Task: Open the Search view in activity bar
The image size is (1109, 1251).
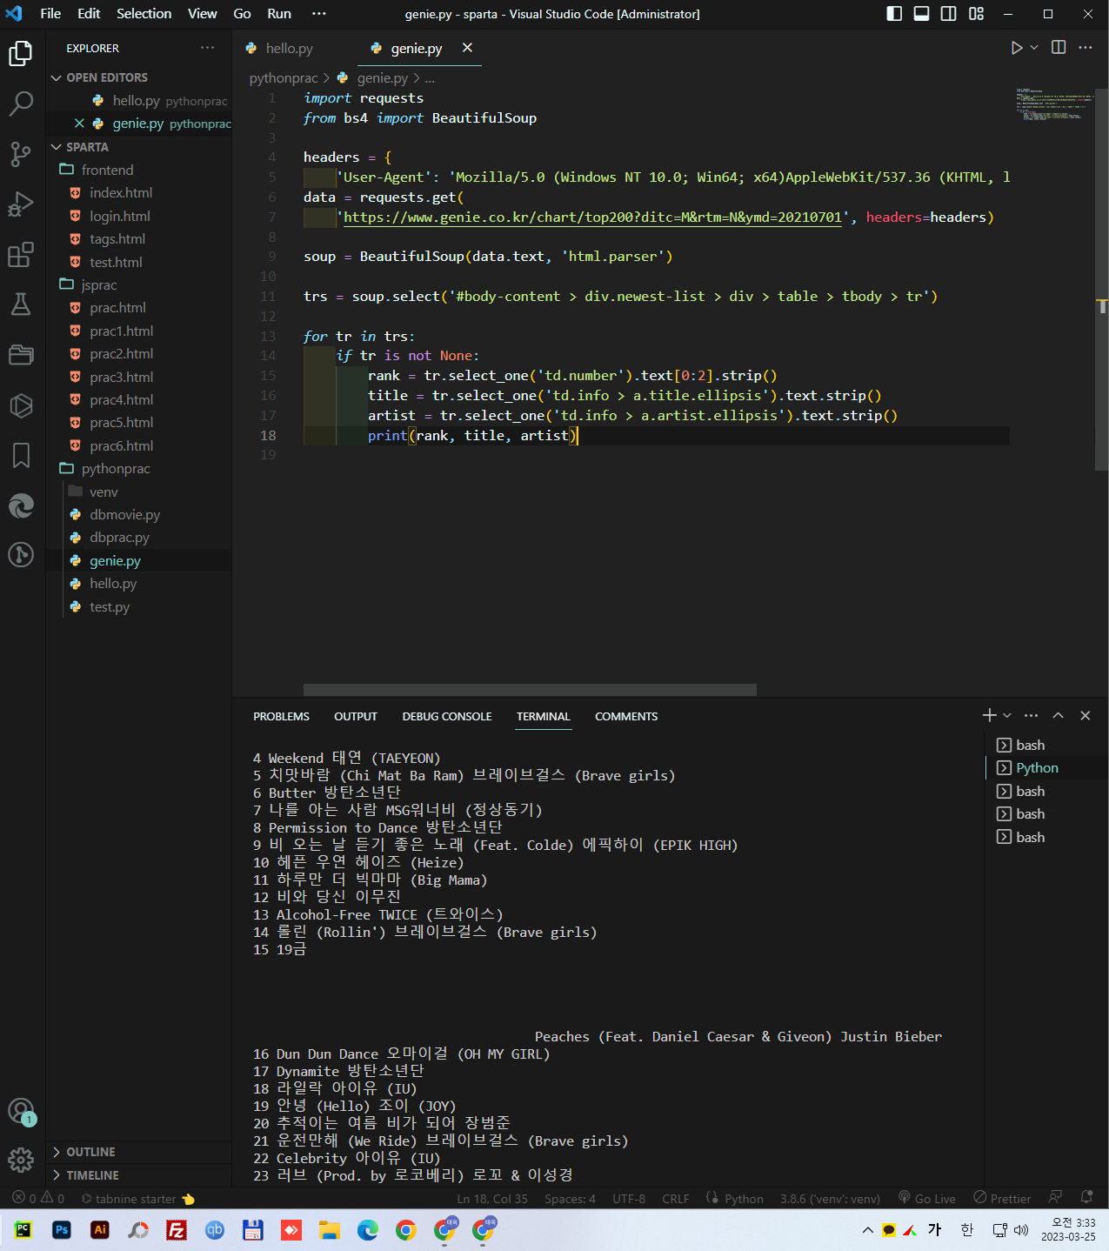Action: tap(21, 104)
